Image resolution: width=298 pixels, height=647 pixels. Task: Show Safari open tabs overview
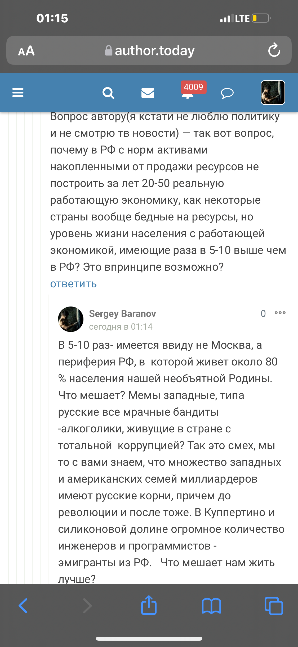pos(274,606)
